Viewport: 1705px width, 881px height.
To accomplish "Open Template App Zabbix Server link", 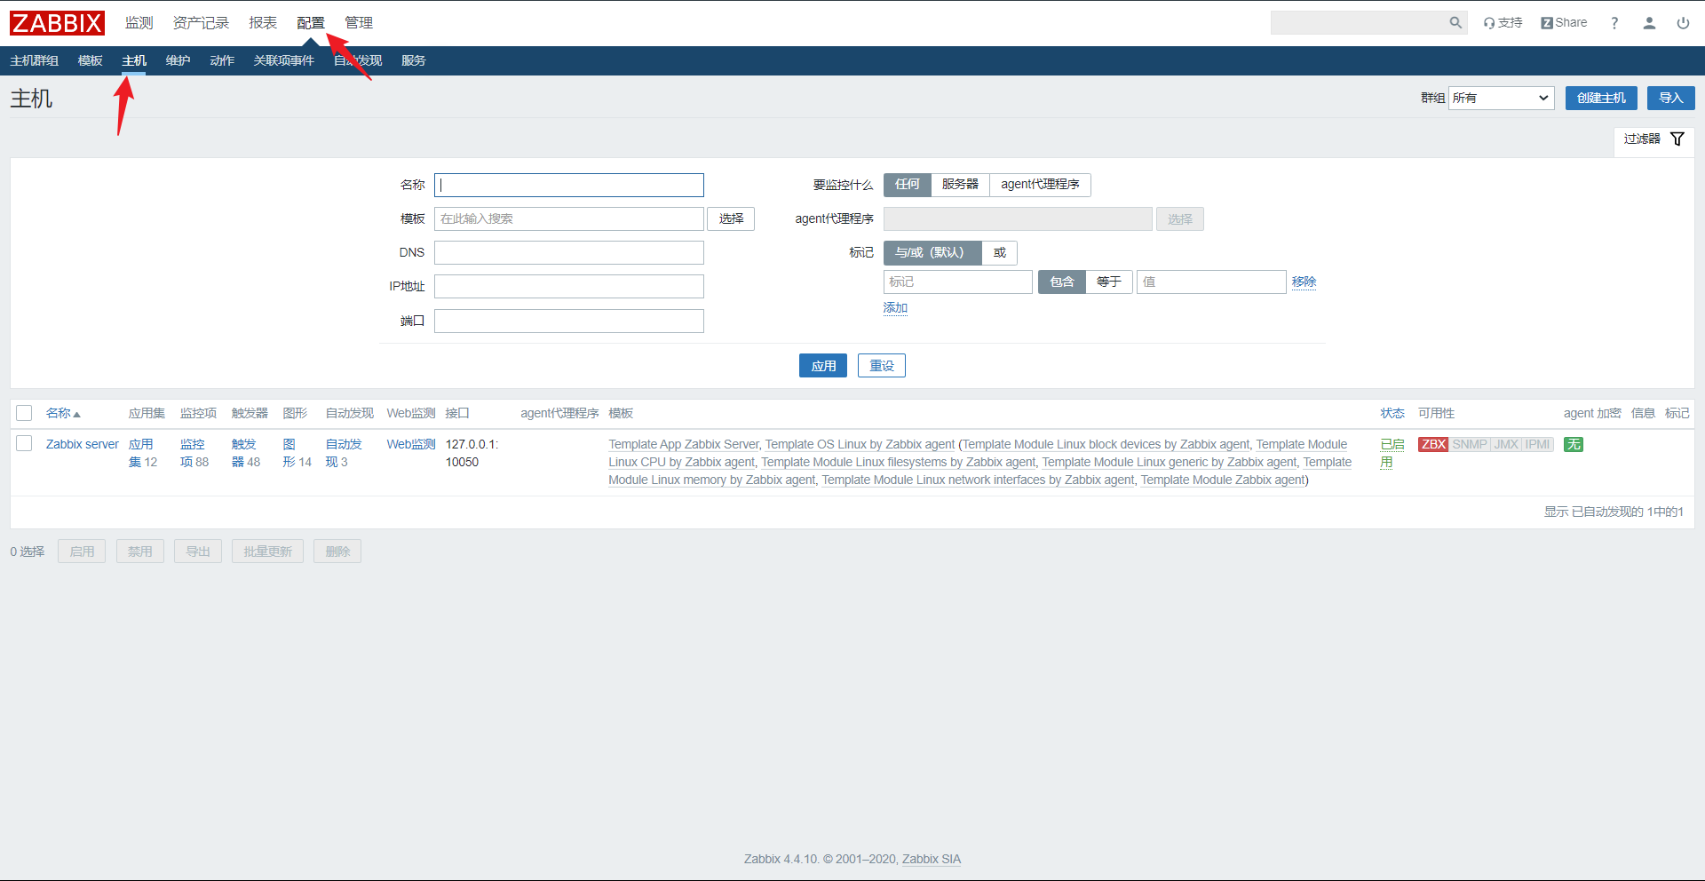I will pyautogui.click(x=684, y=445).
